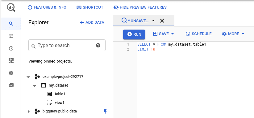
Task: Toggle HIDE PREVIEW FEATURES
Action: point(140,7)
